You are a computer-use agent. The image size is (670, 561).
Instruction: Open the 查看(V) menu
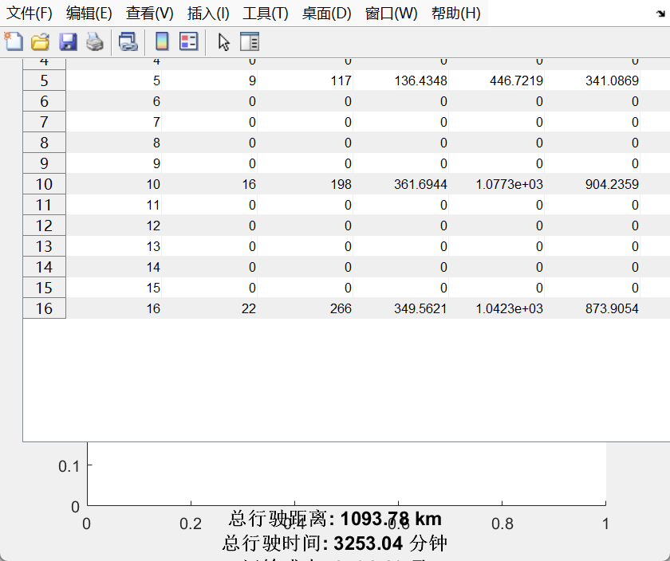coord(150,14)
